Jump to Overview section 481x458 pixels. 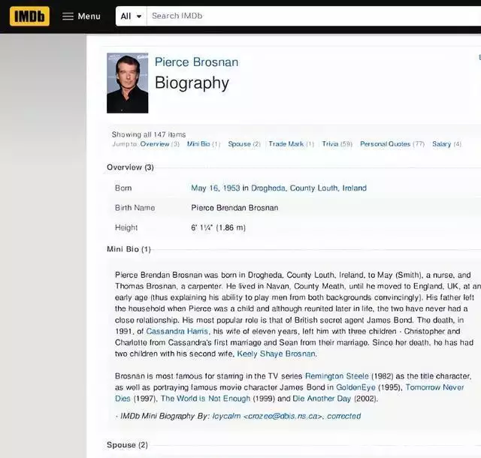pyautogui.click(x=155, y=143)
